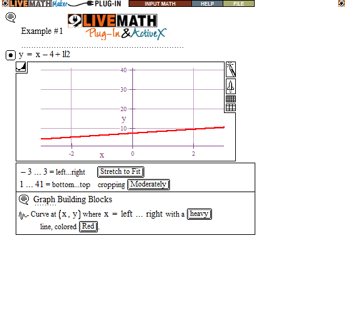345x314 pixels.
Task: Open the FILE menu
Action: (239, 4)
